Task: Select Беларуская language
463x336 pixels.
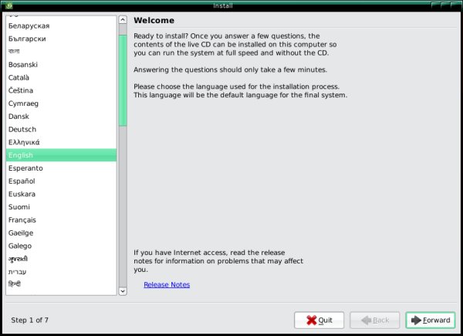Action: pyautogui.click(x=61, y=26)
